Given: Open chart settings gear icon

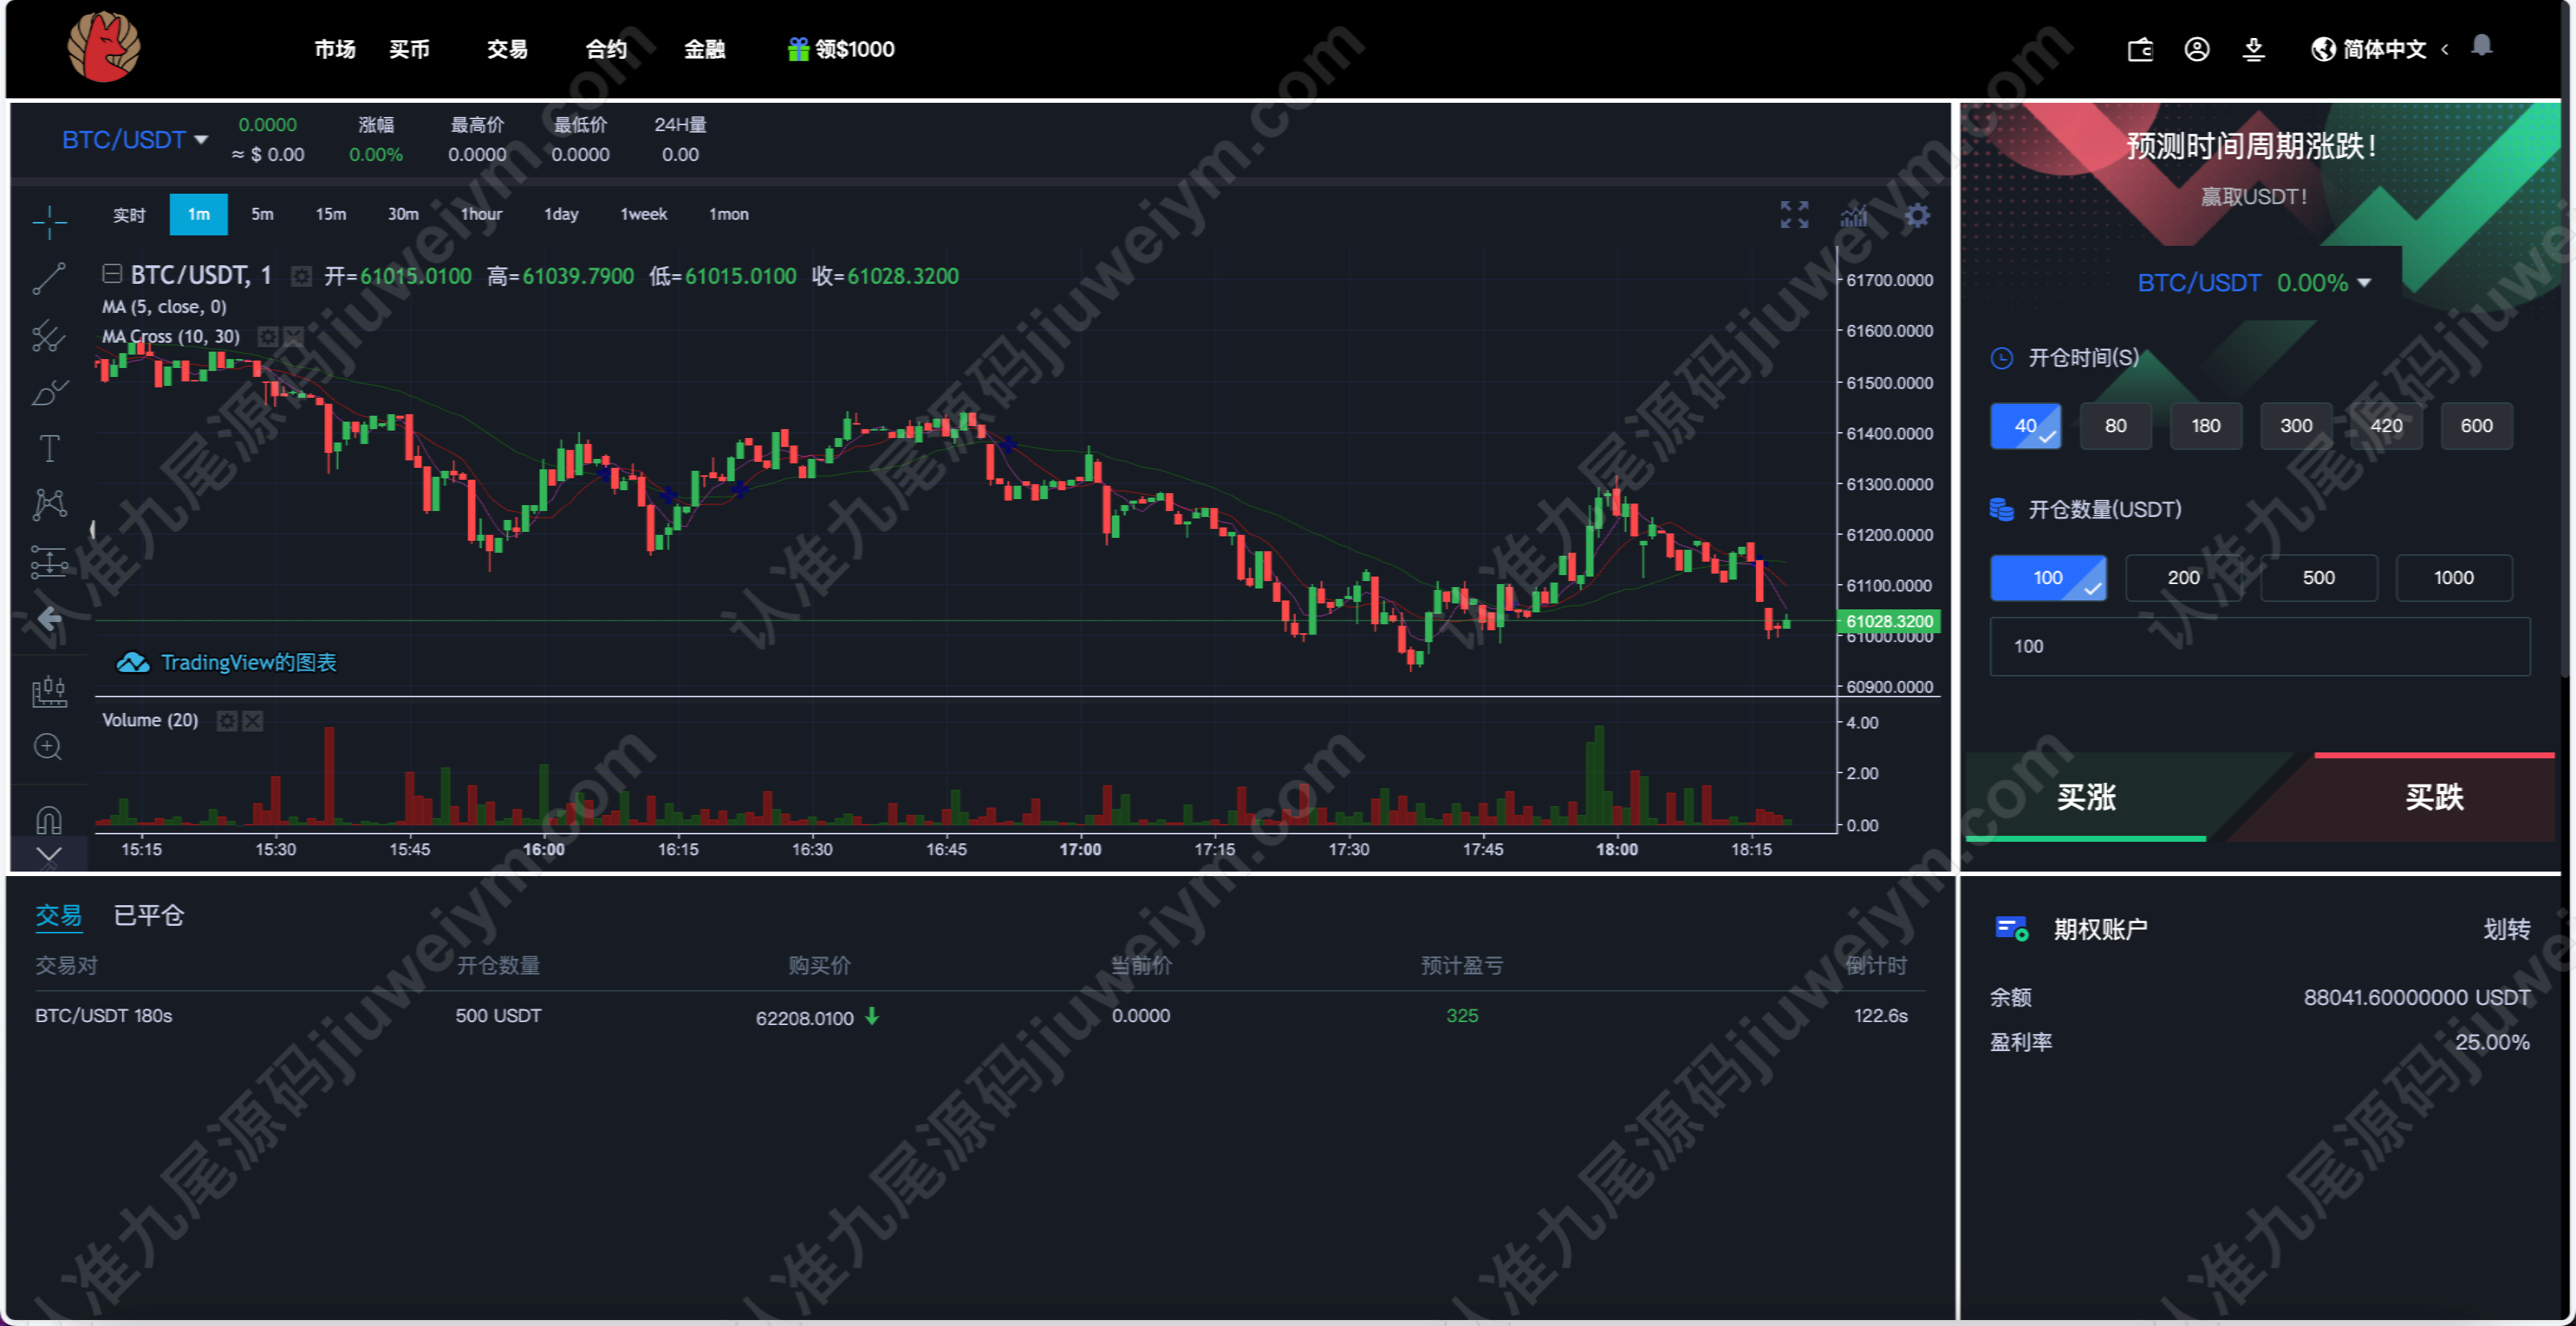Looking at the screenshot, I should click(1916, 215).
